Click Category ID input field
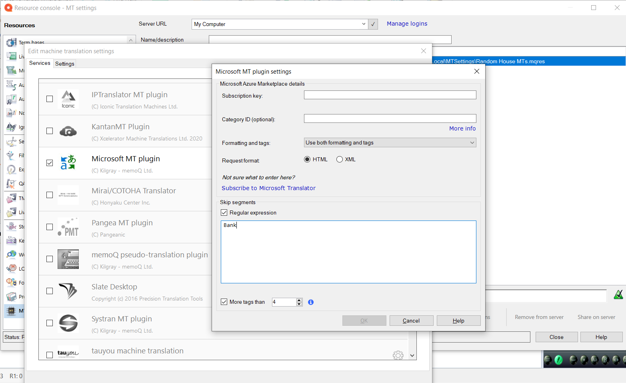The height and width of the screenshot is (383, 626). coord(390,118)
